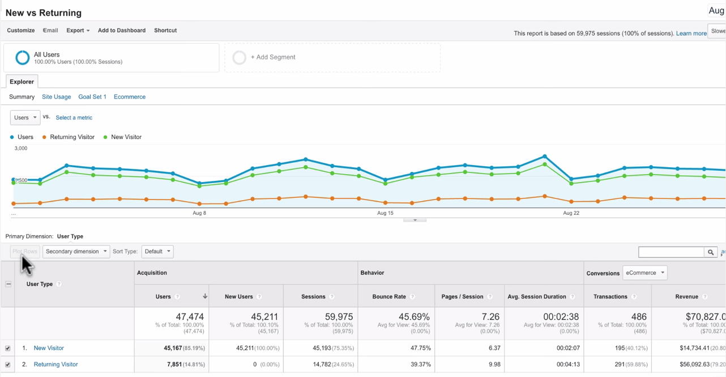Open the eCommerce conversions dropdown
This screenshot has height=377, width=726.
(645, 273)
